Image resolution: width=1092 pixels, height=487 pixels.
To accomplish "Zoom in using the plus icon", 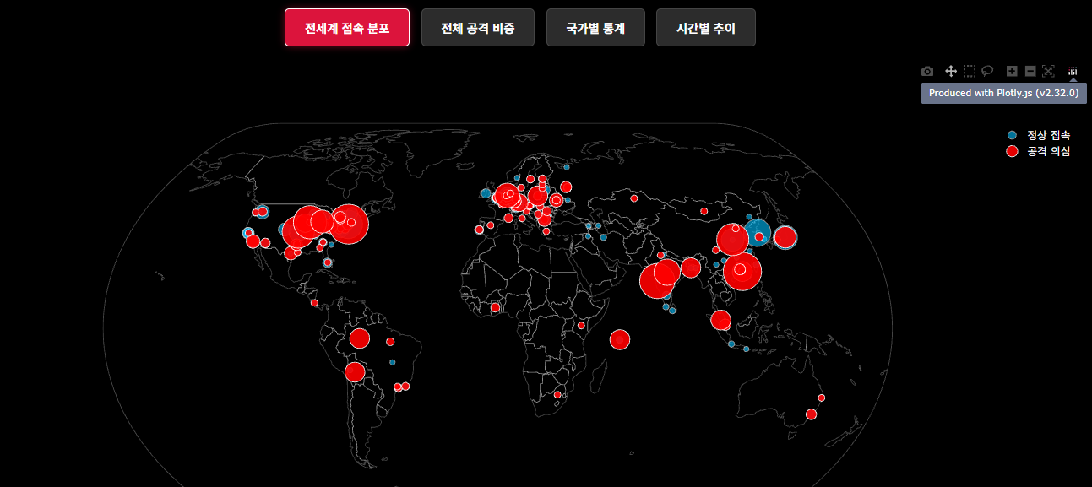I will 1012,71.
